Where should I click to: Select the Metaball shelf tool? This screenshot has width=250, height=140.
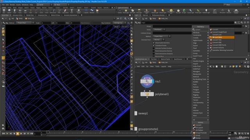tap(92, 11)
